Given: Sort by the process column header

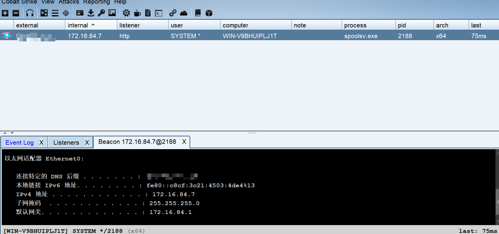Looking at the screenshot, I should (x=368, y=25).
